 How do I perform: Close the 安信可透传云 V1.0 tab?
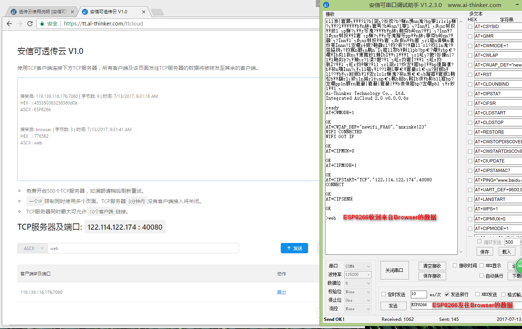point(144,12)
